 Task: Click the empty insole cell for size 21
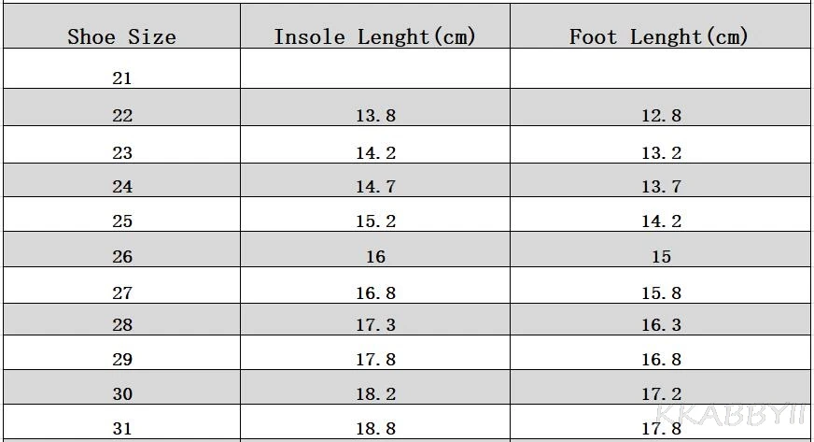(x=375, y=70)
